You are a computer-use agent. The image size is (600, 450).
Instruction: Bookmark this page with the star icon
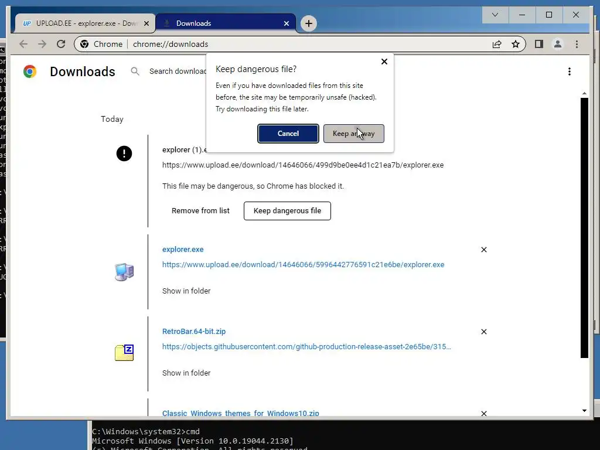[516, 44]
